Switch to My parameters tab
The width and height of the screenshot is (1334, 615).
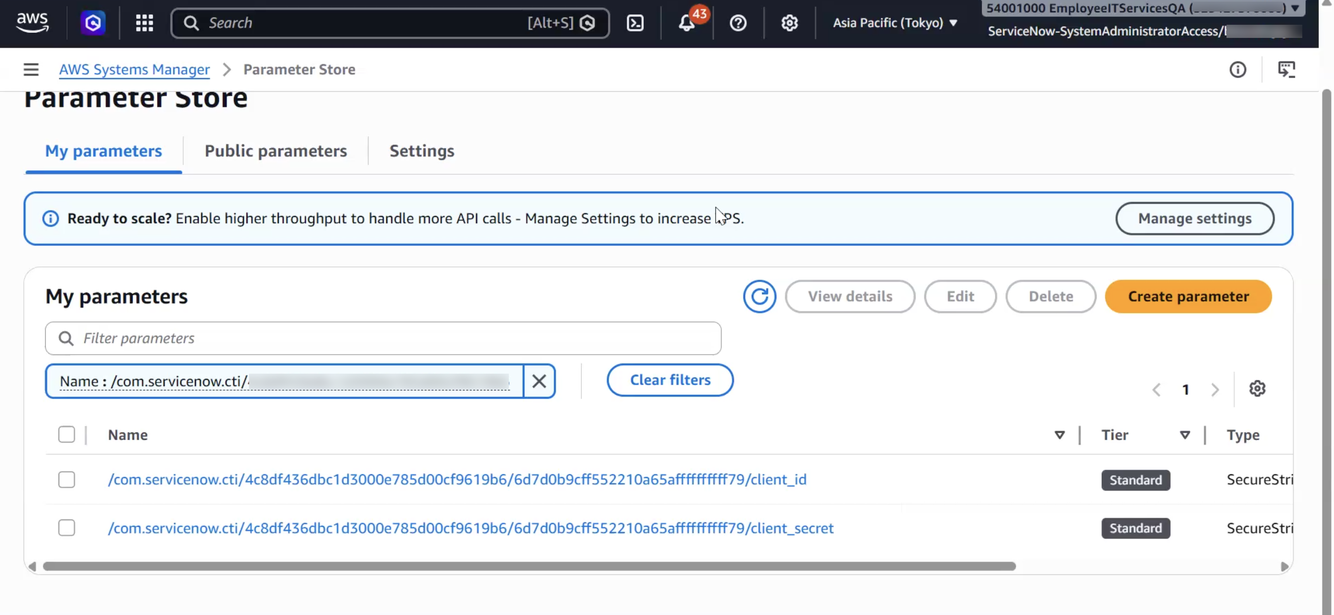(x=104, y=151)
